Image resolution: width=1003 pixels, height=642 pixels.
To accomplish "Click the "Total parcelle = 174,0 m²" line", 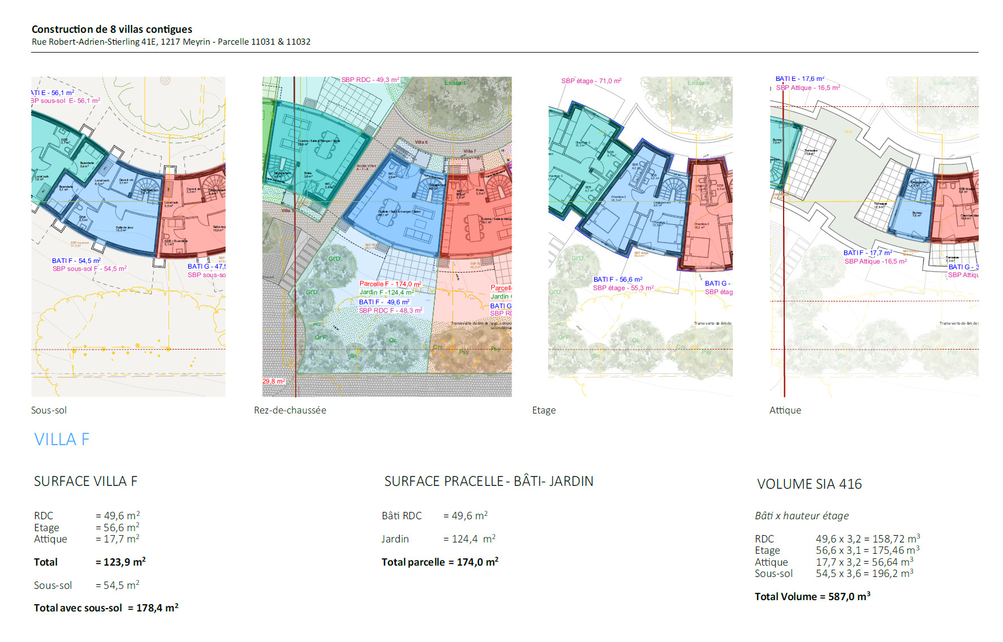I will (439, 562).
